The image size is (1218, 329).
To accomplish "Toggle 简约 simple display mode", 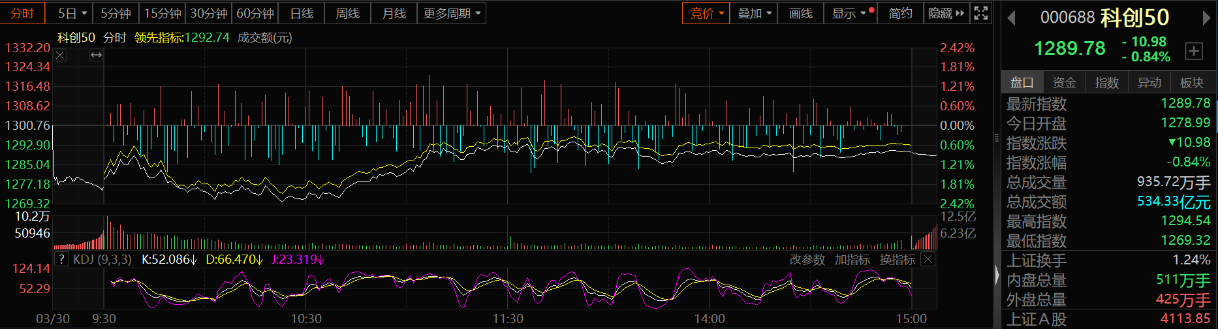I will 900,13.
